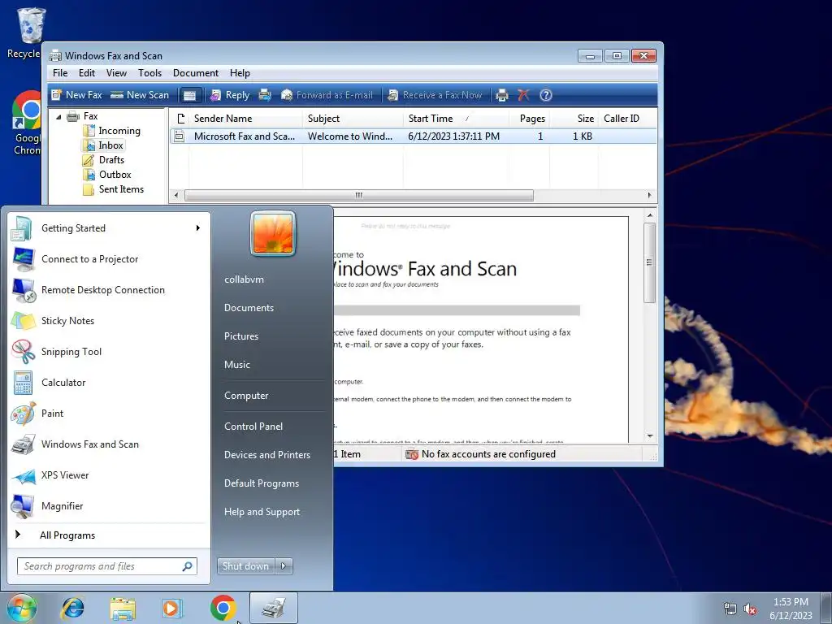Click the Shut down button
Image resolution: width=832 pixels, height=624 pixels.
[x=245, y=566]
